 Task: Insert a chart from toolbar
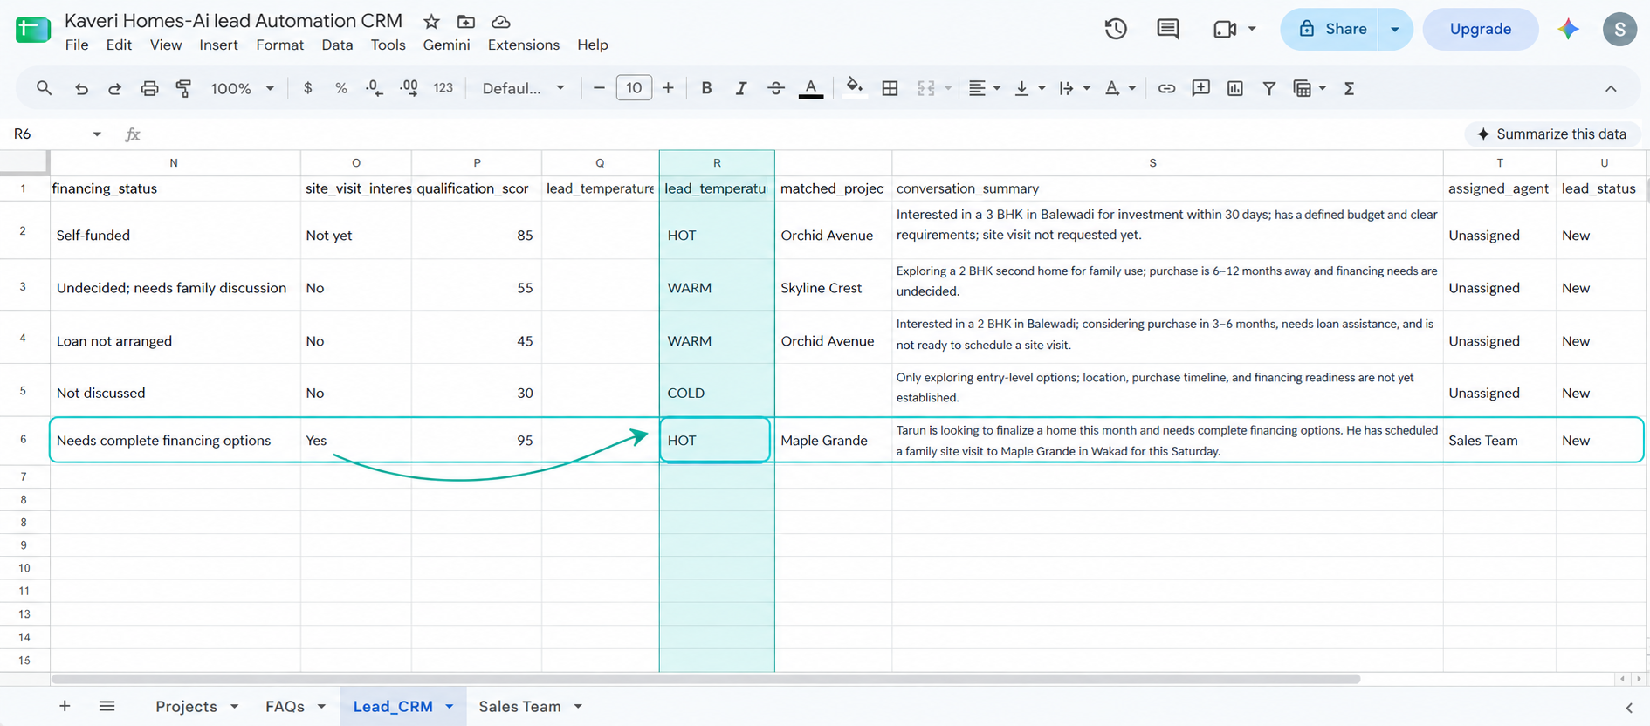tap(1234, 88)
